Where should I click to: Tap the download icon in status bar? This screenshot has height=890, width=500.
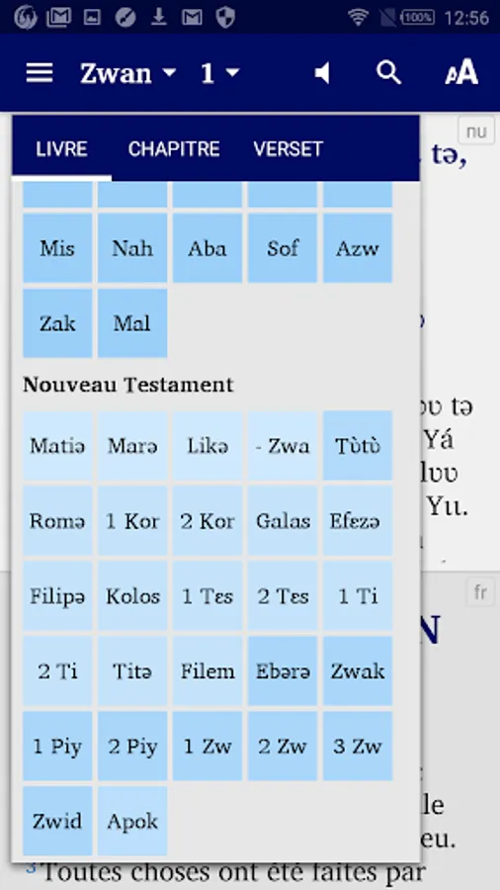tap(158, 18)
